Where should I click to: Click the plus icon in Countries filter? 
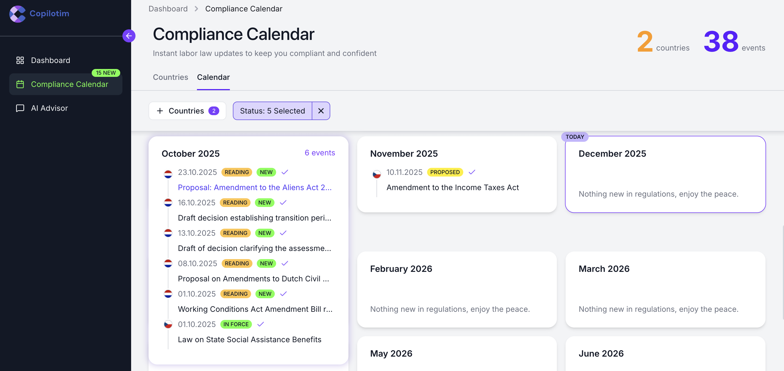pyautogui.click(x=160, y=111)
